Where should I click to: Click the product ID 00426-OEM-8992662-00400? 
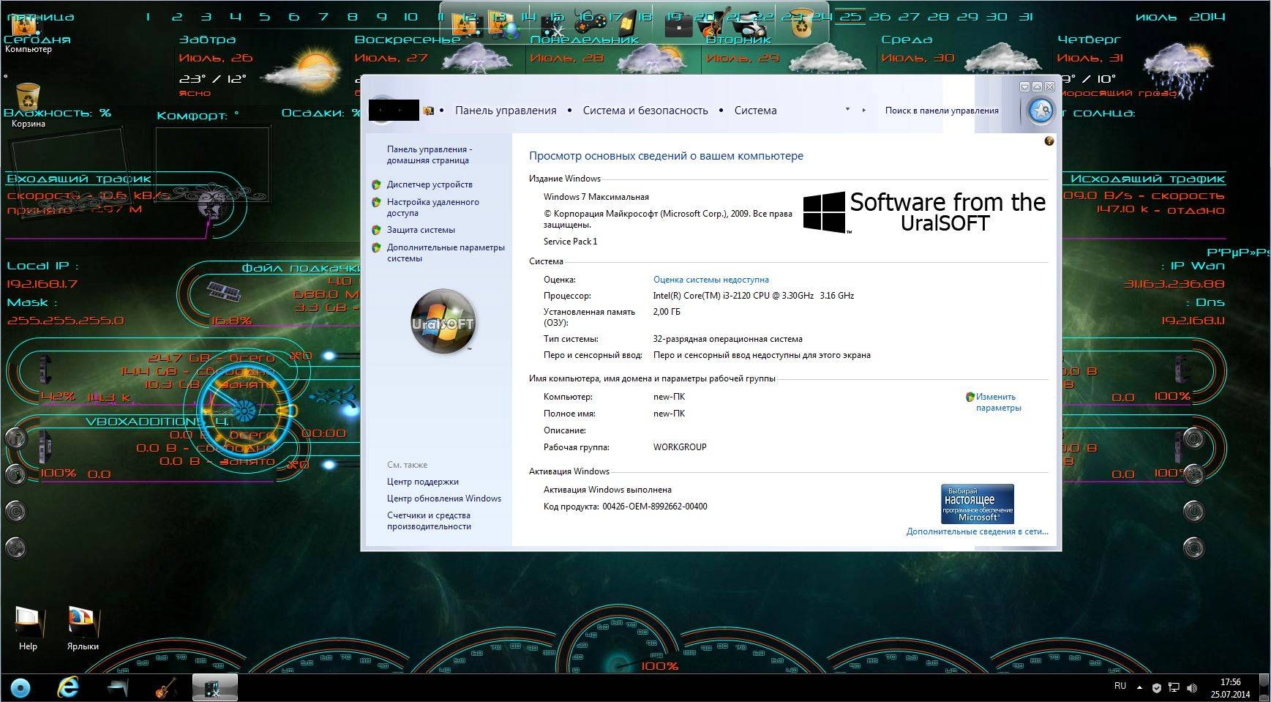[x=655, y=507]
